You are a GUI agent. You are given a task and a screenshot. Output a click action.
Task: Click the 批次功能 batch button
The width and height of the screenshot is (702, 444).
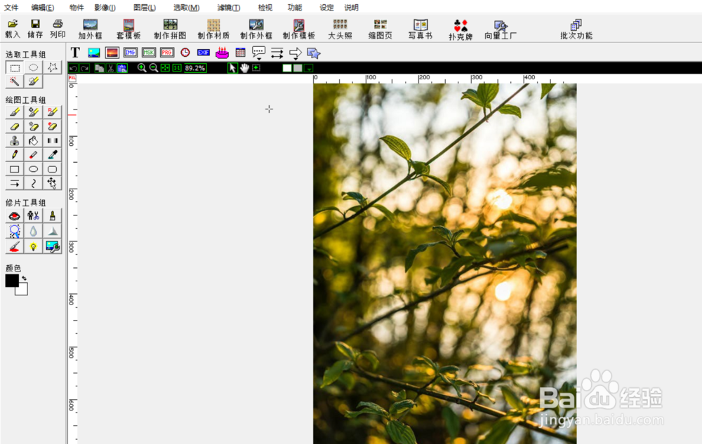(x=576, y=29)
